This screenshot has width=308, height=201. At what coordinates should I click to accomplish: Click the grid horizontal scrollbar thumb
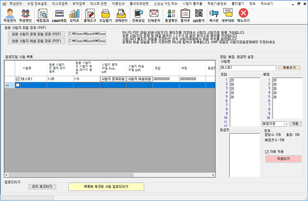click(x=71, y=175)
